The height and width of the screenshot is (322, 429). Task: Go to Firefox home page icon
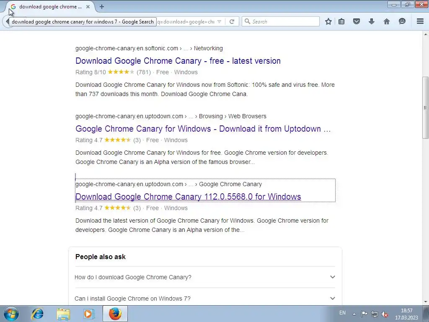click(x=386, y=21)
